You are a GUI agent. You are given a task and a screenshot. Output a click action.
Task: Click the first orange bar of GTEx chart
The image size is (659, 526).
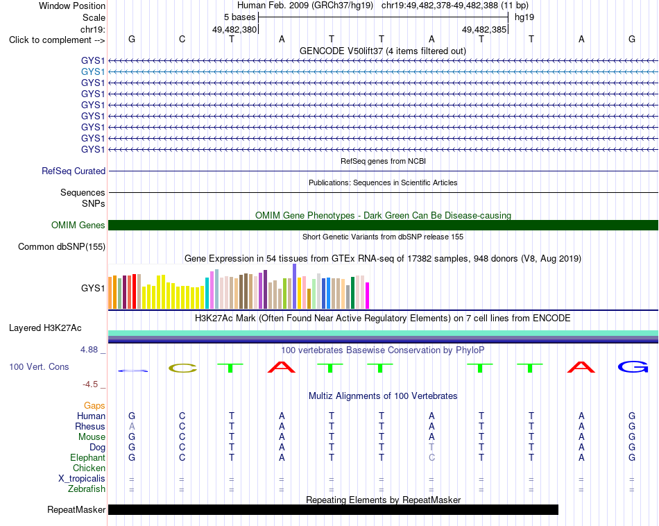coord(110,293)
